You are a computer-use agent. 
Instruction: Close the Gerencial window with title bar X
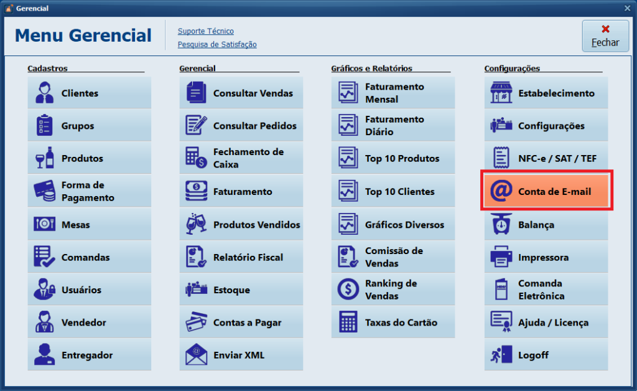[x=627, y=8]
